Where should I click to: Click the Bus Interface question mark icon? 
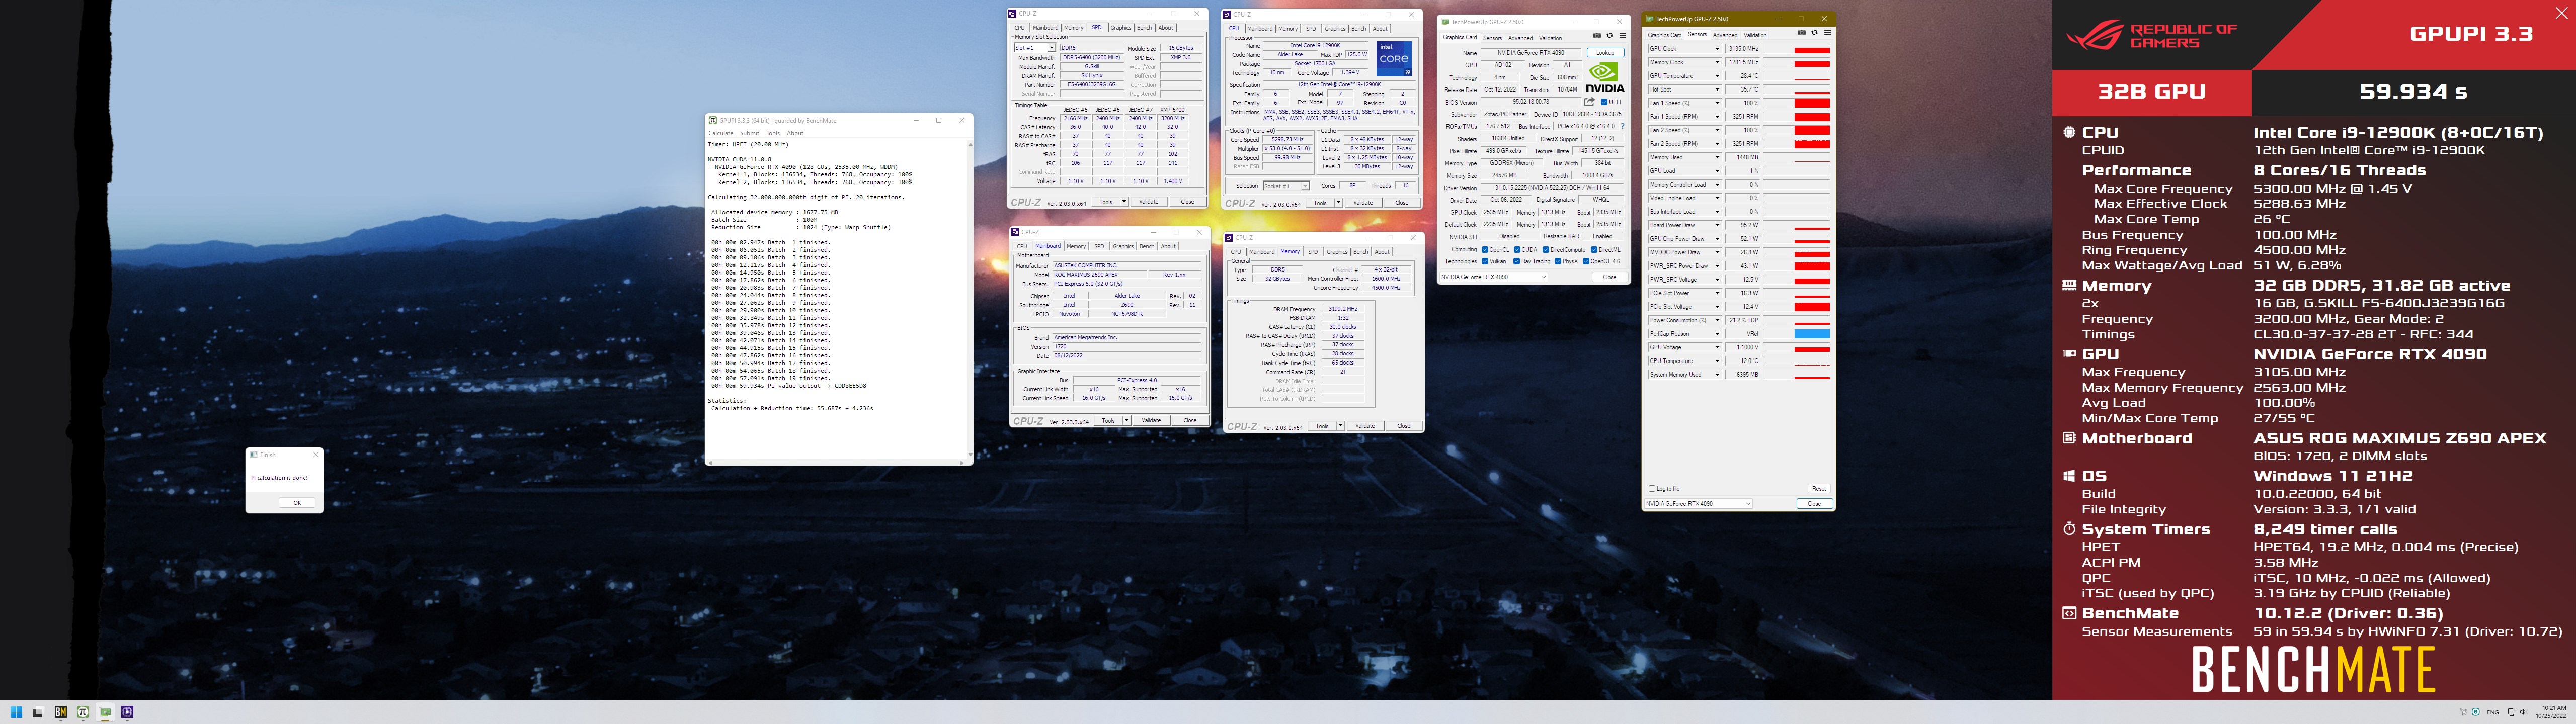point(1622,127)
